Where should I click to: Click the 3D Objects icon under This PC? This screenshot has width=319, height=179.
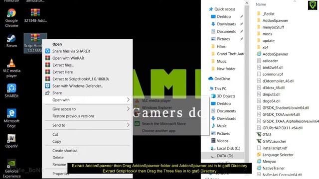(x=213, y=96)
